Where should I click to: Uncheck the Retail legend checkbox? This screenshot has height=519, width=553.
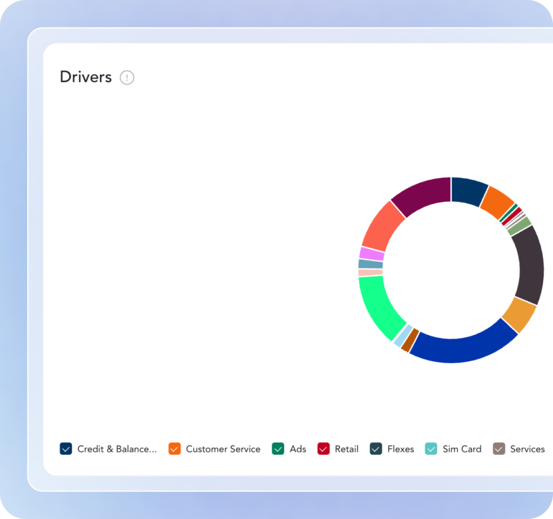pos(323,449)
